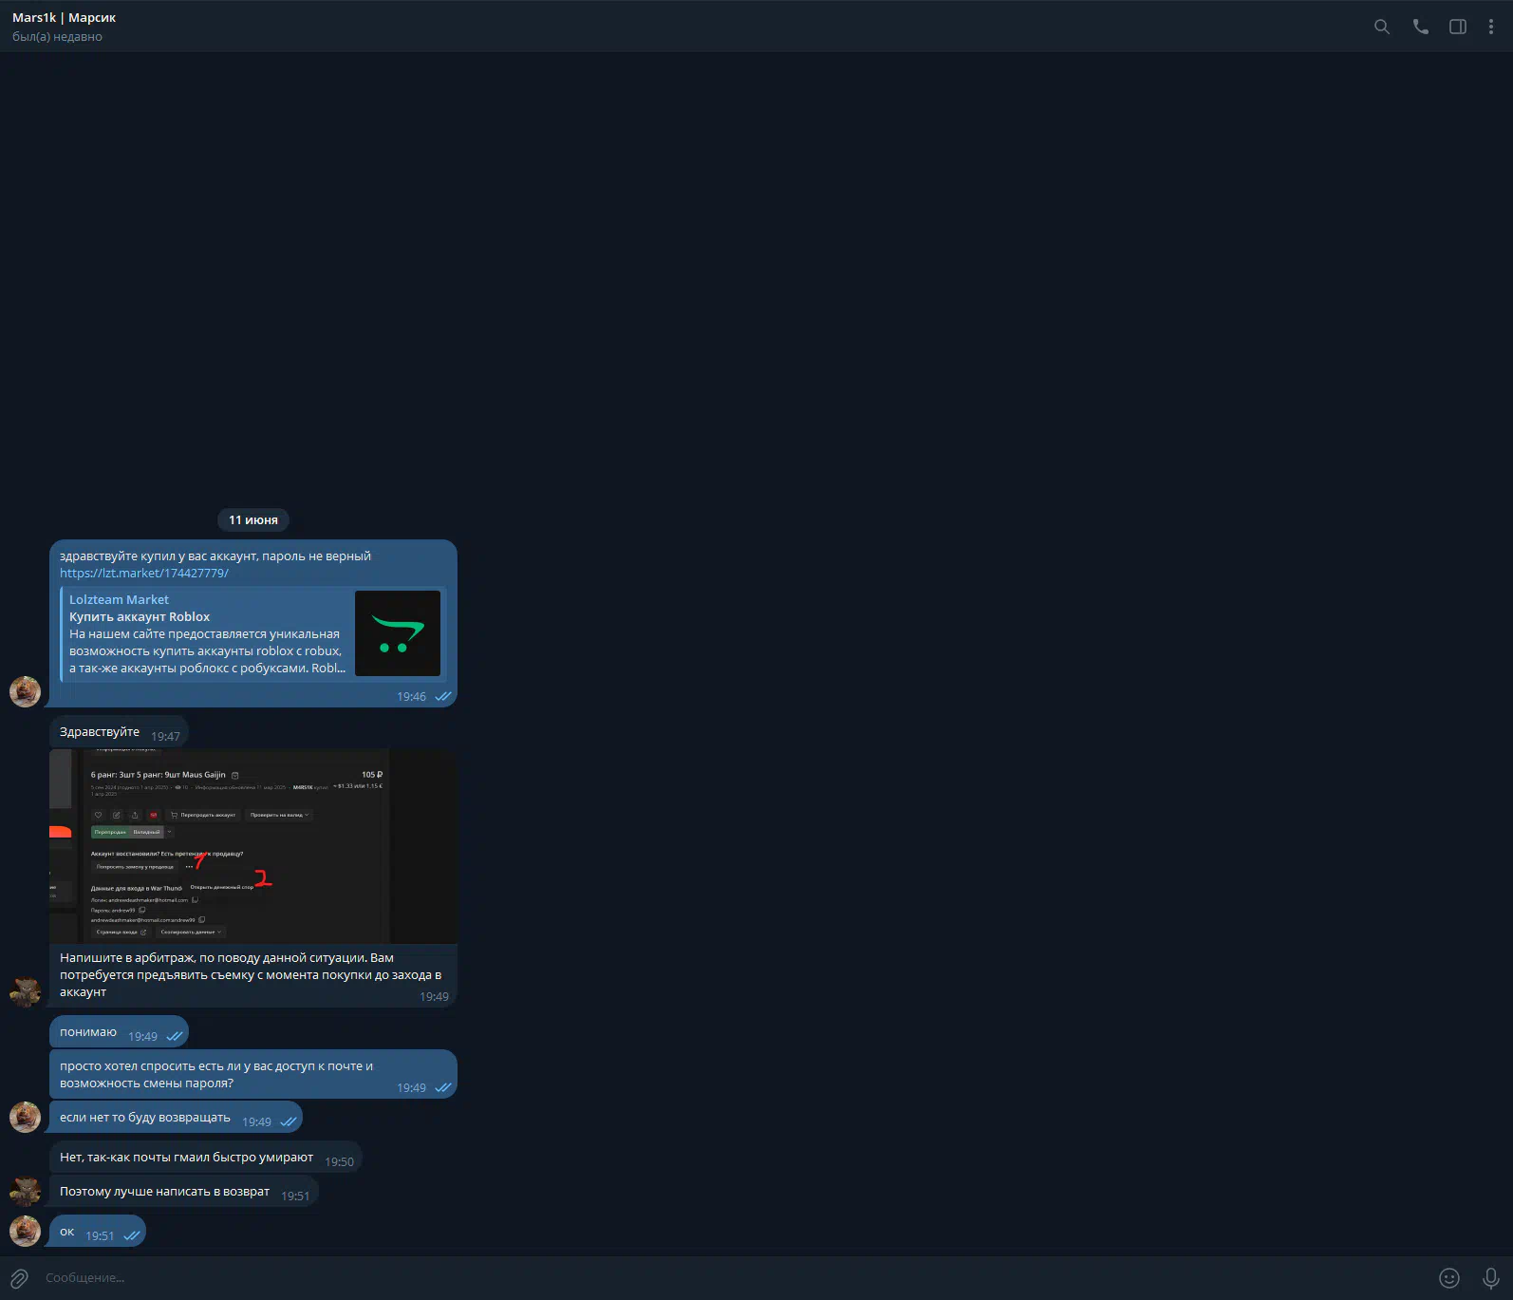This screenshot has width=1513, height=1300.
Task: Click the green cart preview thumbnail
Action: point(398,633)
